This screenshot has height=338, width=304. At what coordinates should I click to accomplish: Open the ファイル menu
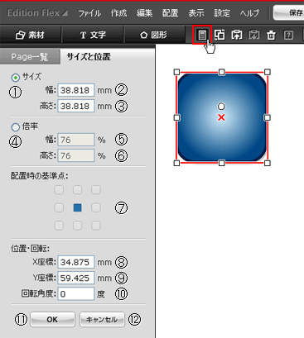89,13
